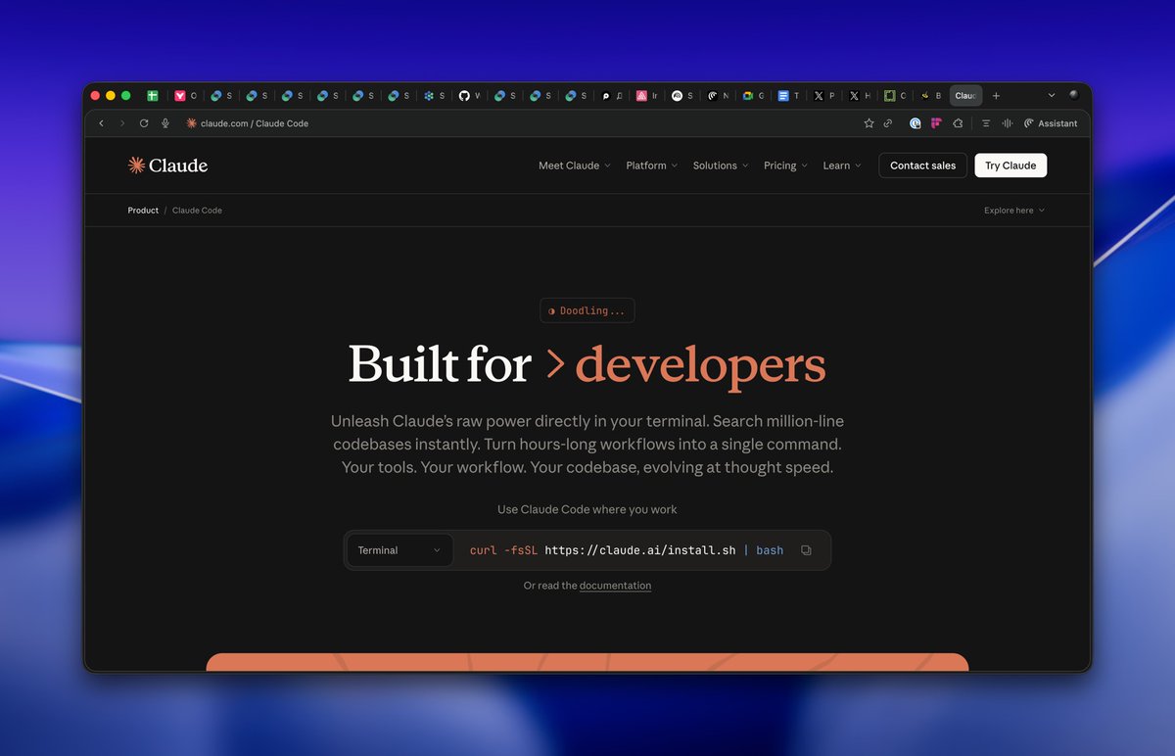Click the reader lines icon in toolbar
The image size is (1175, 756).
[986, 123]
